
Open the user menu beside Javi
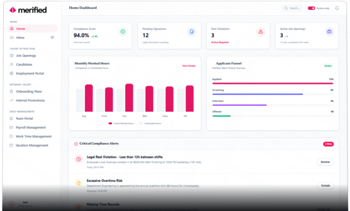53,204
